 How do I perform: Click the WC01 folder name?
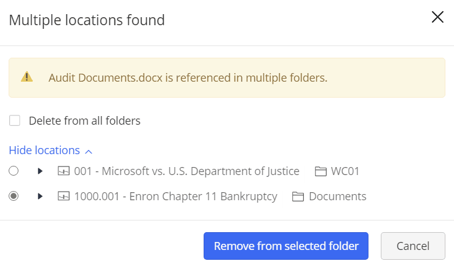(x=345, y=171)
